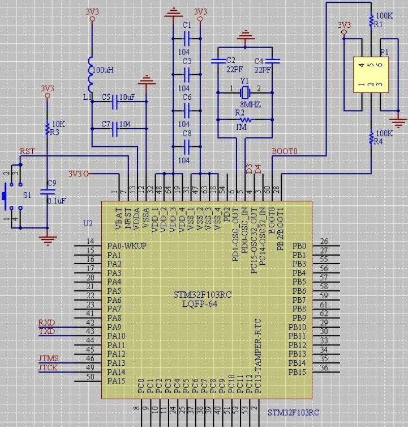Image resolution: width=408 pixels, height=427 pixels.
Task: Select the D4 net label
Action: (x=258, y=169)
